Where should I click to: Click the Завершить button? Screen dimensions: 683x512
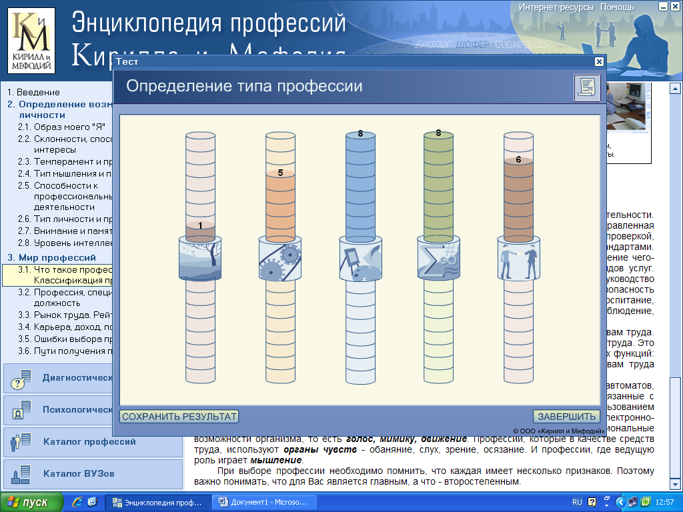567,417
